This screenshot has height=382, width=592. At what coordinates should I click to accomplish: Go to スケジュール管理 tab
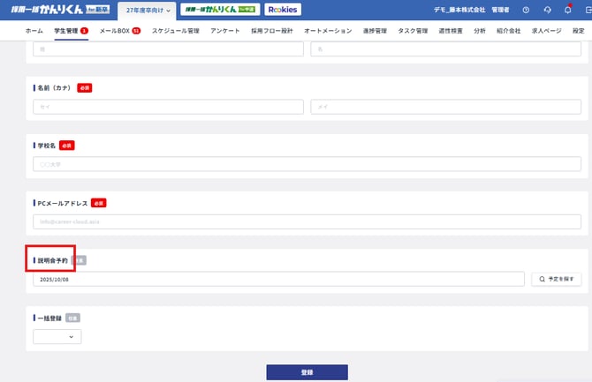[x=175, y=31]
